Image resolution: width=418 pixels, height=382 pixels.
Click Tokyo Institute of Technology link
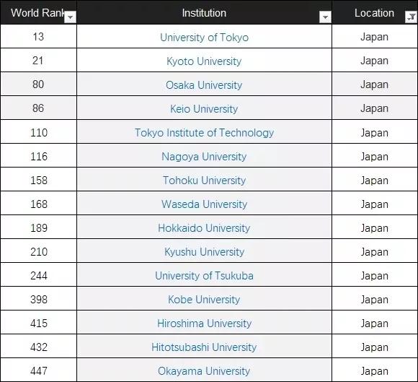click(x=204, y=133)
